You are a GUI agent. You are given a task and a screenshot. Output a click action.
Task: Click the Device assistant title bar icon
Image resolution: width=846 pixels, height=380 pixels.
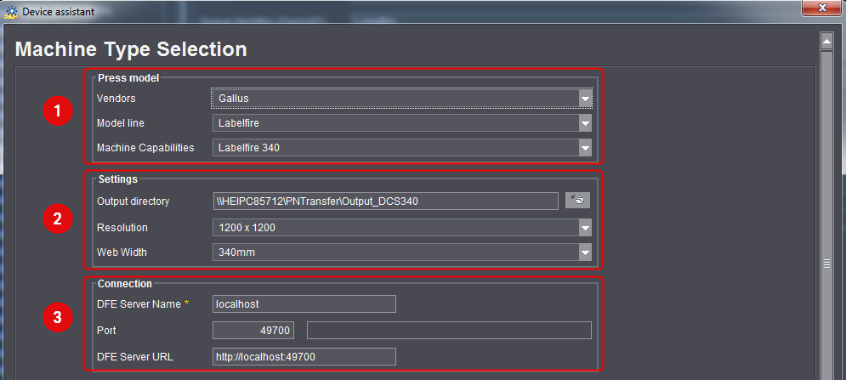(x=10, y=12)
